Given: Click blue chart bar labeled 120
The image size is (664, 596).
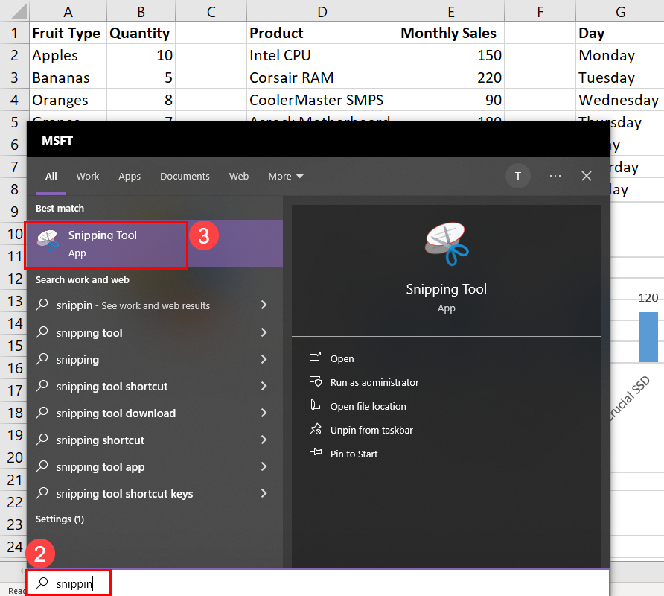Looking at the screenshot, I should tap(648, 337).
